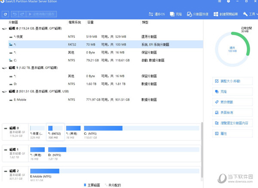Select the 恢復 recovery partition row (529 MB)
Image resolution: width=258 pixels, height=188 pixels.
[x=106, y=37]
